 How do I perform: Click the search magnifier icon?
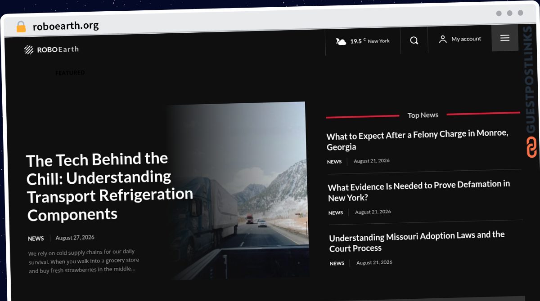pyautogui.click(x=414, y=40)
